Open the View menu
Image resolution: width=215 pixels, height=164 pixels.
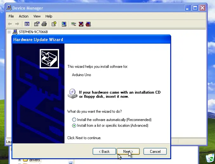37,16
